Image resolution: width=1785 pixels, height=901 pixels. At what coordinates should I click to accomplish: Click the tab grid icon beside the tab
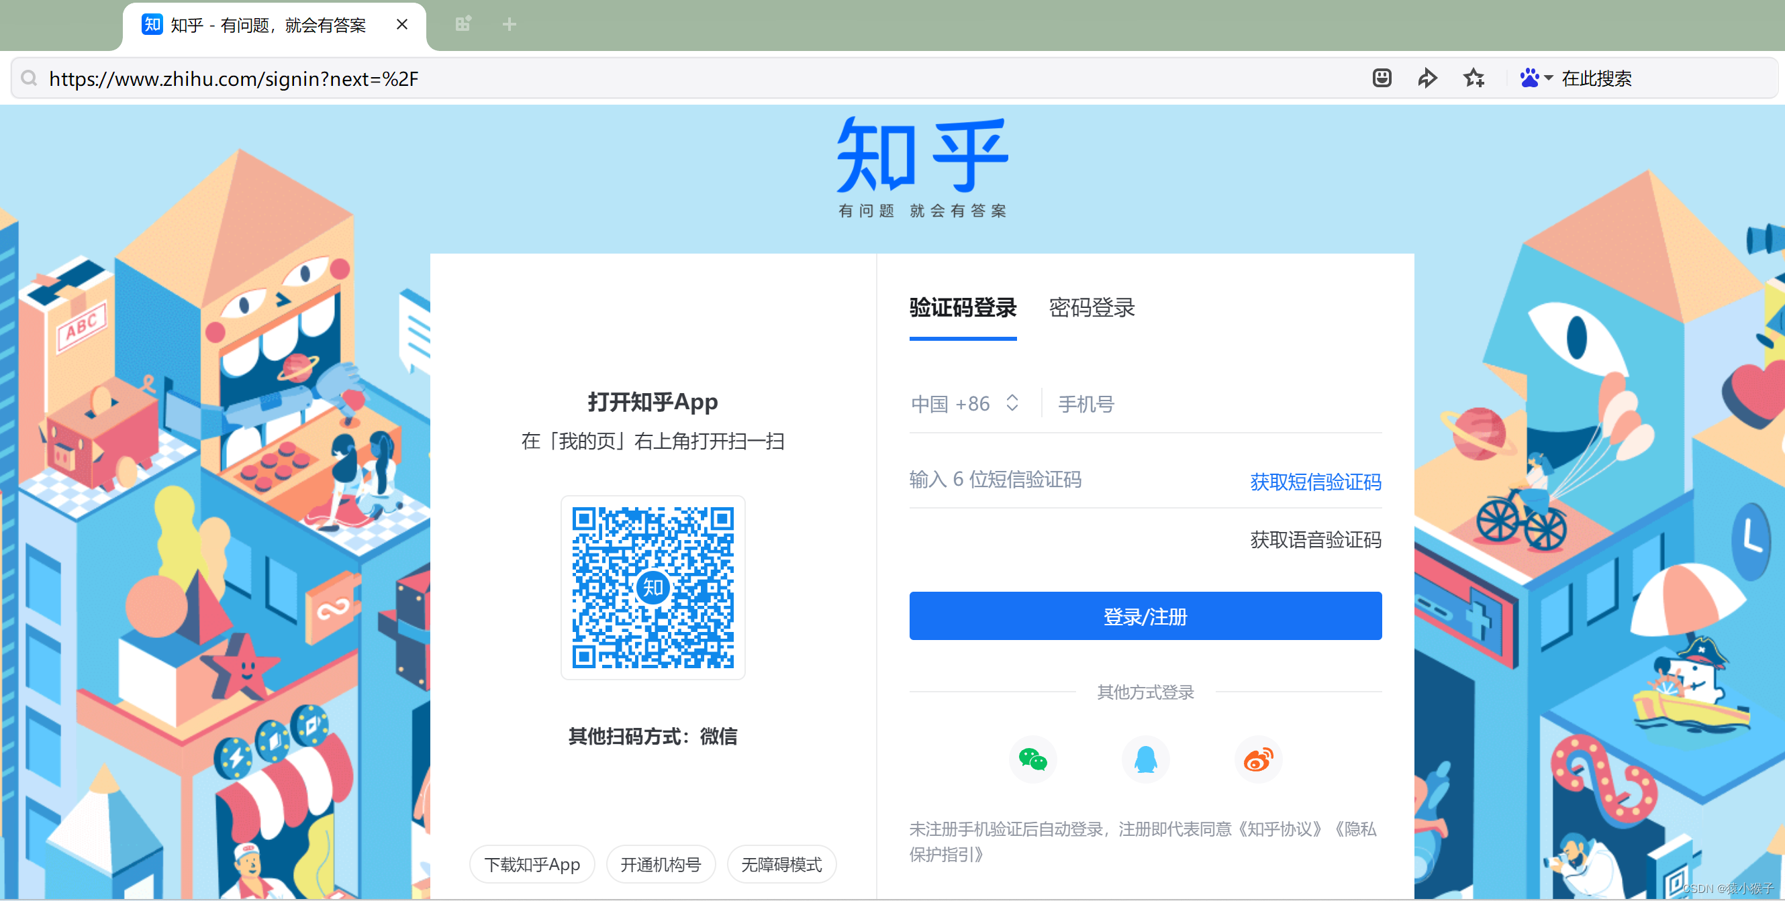(463, 25)
